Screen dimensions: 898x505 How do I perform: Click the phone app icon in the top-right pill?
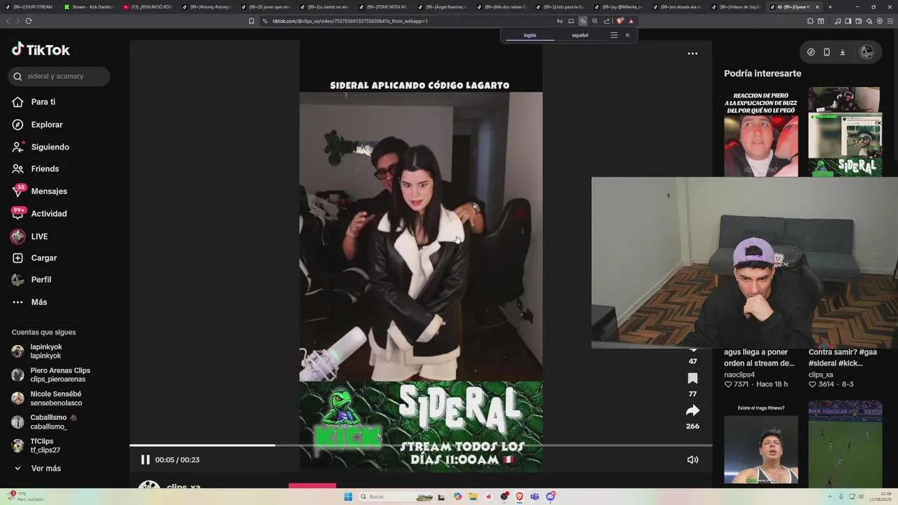tap(826, 52)
